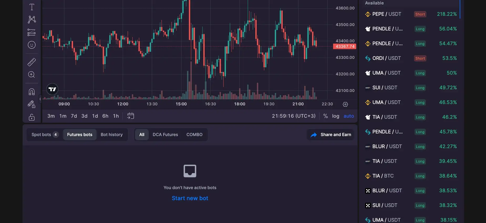486x223 pixels.
Task: Toggle Magnet mode on the chart
Action: pos(32,92)
